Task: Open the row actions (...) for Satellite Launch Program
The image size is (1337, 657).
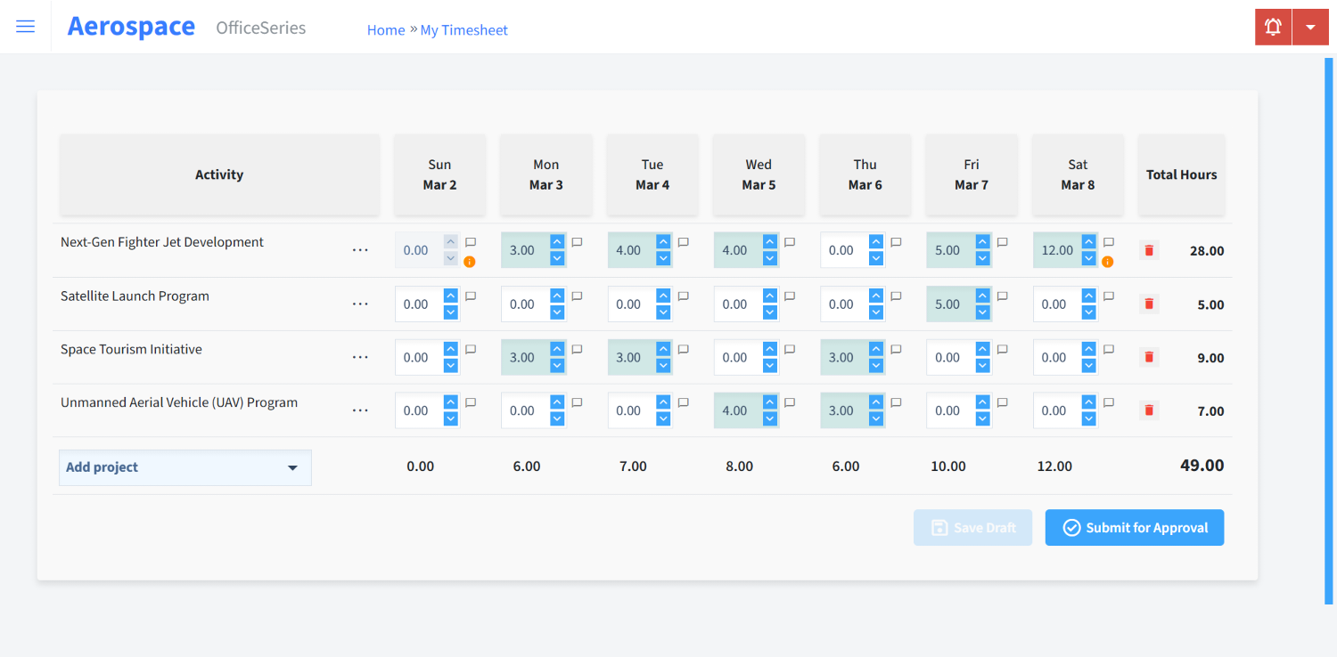Action: (x=360, y=304)
